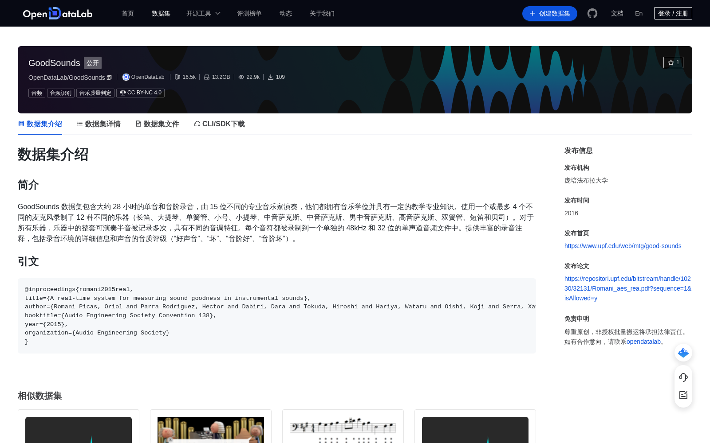Image resolution: width=710 pixels, height=443 pixels.
Task: Click the 22.9k views eye icon
Action: [x=241, y=77]
